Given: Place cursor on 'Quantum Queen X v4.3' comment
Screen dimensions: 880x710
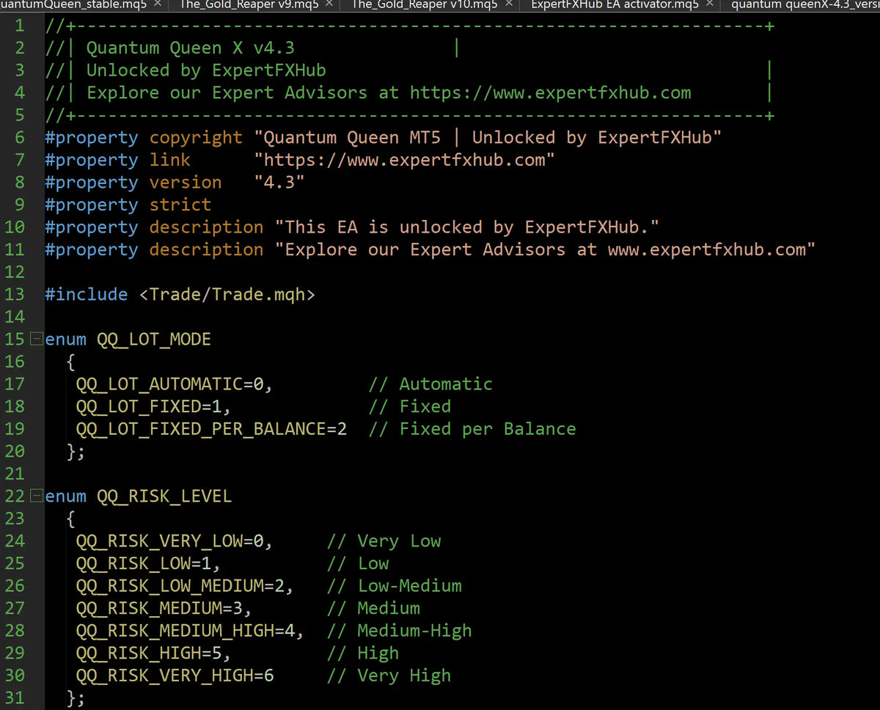Looking at the screenshot, I should [191, 48].
